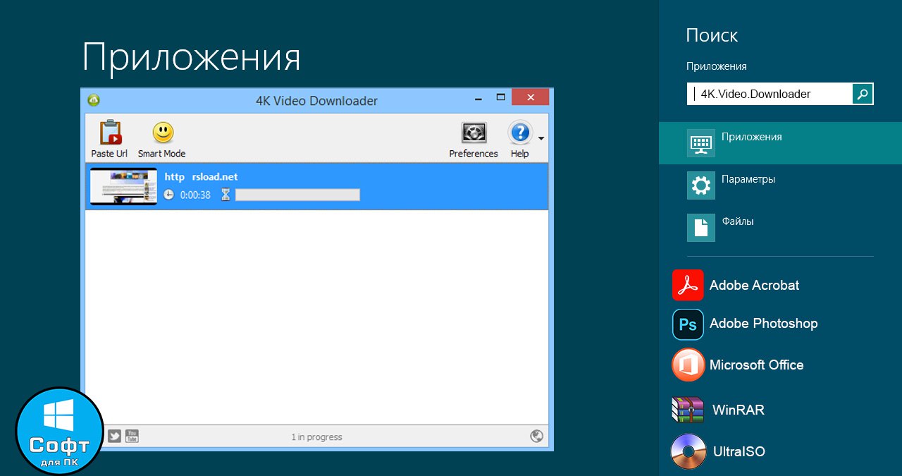Select the Файлы search category

click(x=780, y=228)
